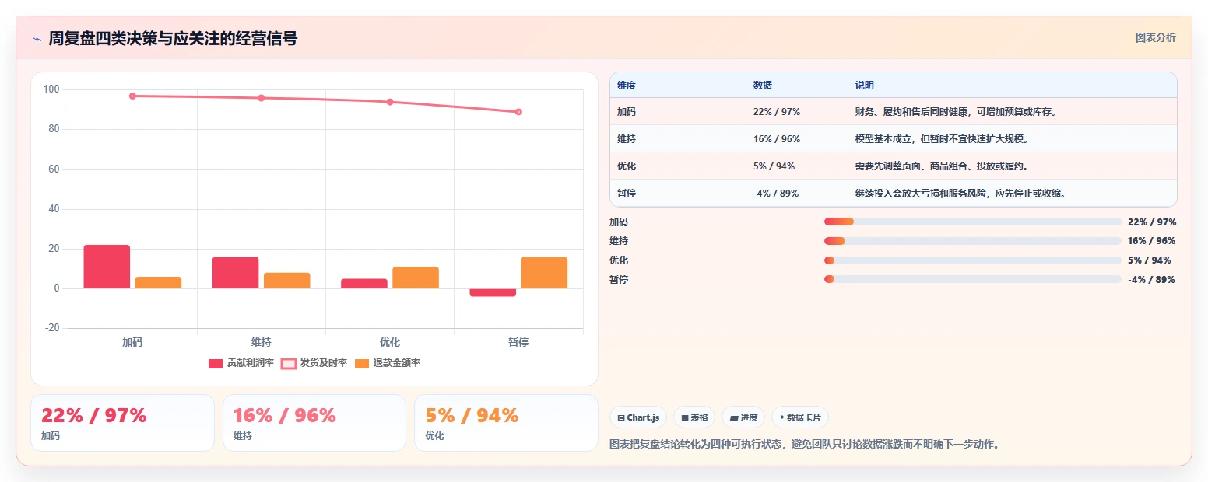Click the 图表分析 label in header

click(x=1155, y=37)
